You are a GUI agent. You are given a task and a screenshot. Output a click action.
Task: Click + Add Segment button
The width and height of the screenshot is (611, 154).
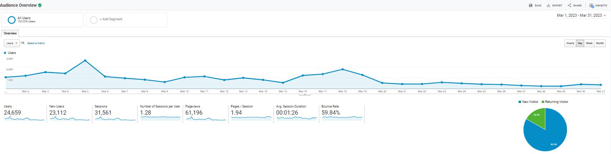[127, 20]
